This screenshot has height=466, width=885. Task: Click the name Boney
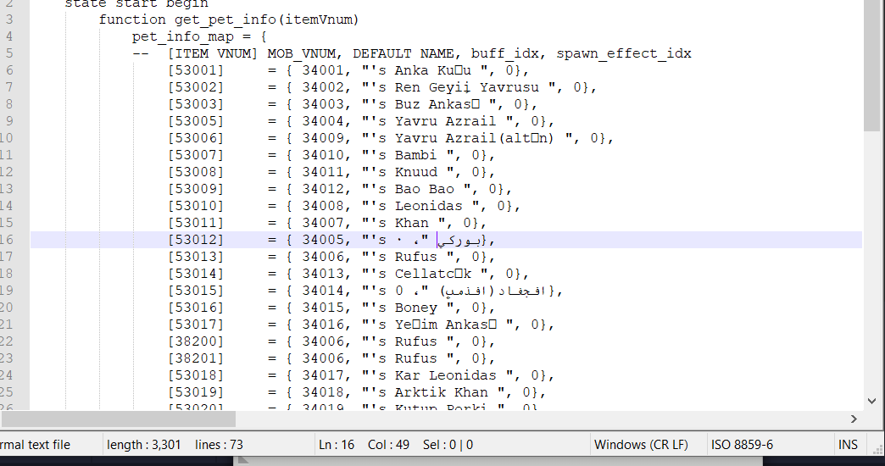[415, 308]
